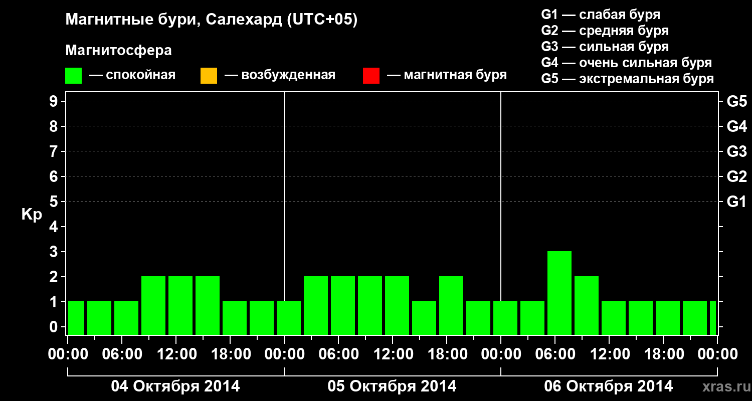The image size is (752, 401).
Task: Click the 18:00 tick label under 05 October
Action: 447,354
